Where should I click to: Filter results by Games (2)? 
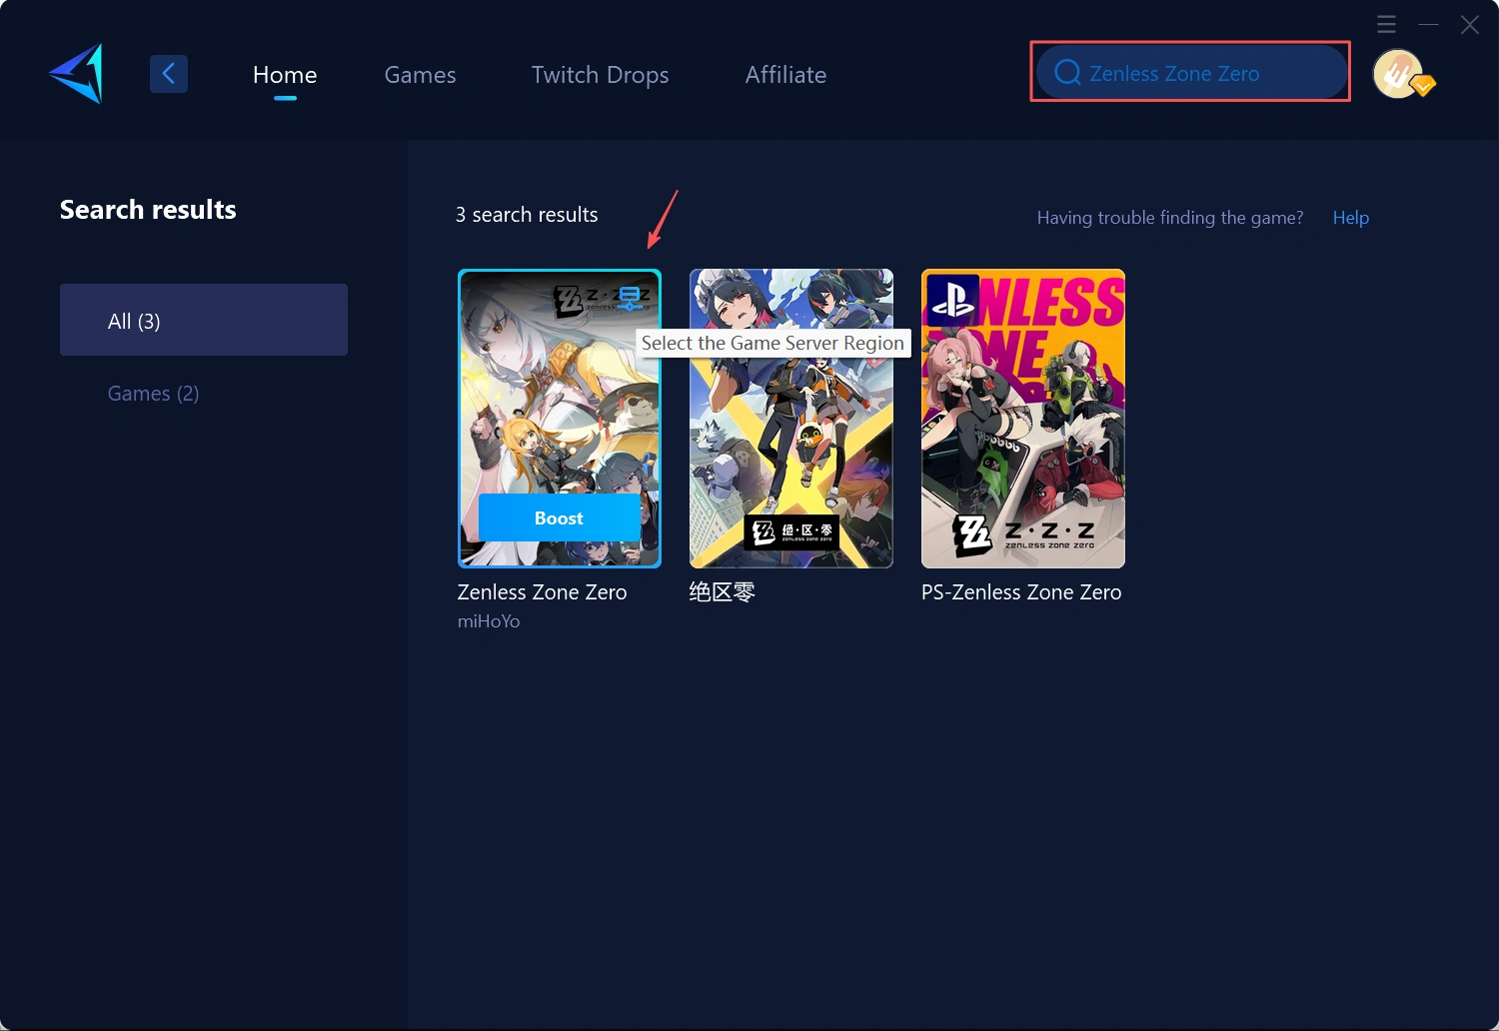coord(154,394)
